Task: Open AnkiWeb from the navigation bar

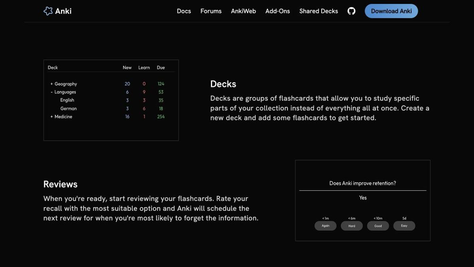Action: point(243,11)
